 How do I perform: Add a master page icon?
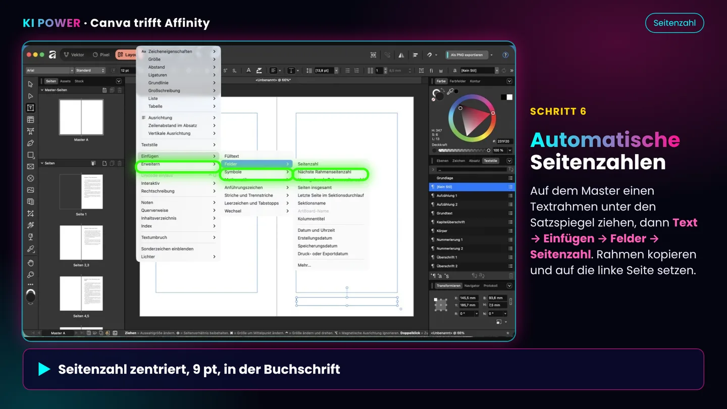pos(105,90)
